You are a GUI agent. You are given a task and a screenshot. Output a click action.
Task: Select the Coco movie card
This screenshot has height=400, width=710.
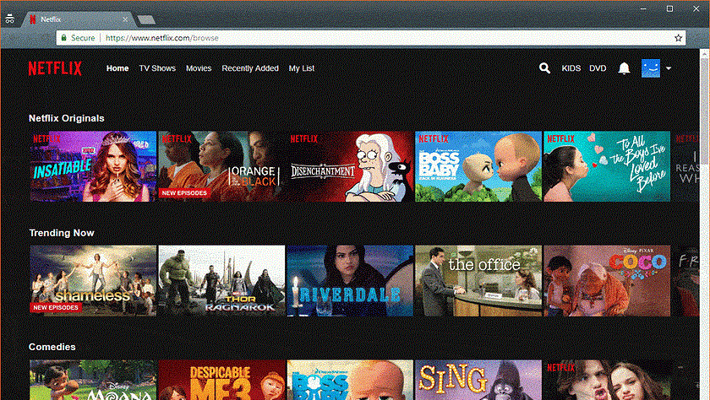point(607,281)
